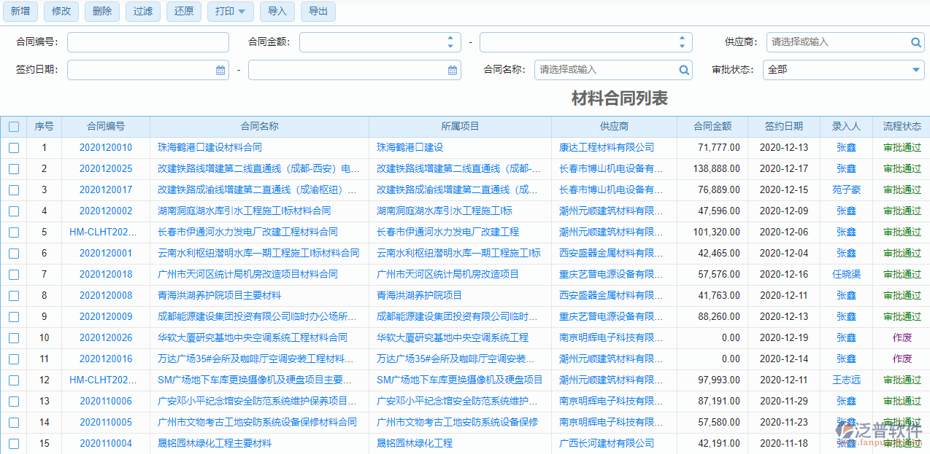Click the 签约日期 column header
Image resolution: width=930 pixels, height=454 pixels.
[783, 127]
